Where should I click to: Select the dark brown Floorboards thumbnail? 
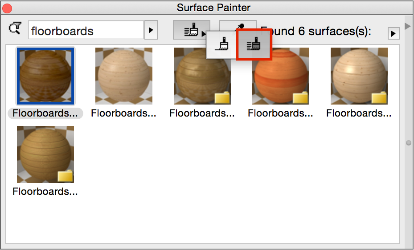[x=45, y=76]
